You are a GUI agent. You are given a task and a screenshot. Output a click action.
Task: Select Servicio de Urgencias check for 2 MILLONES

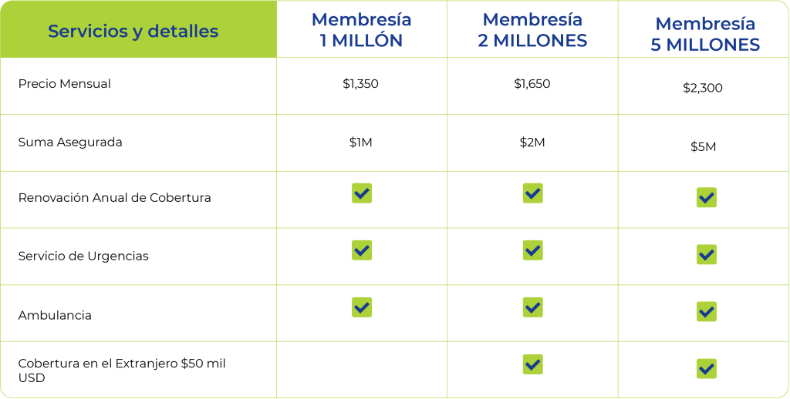[533, 250]
